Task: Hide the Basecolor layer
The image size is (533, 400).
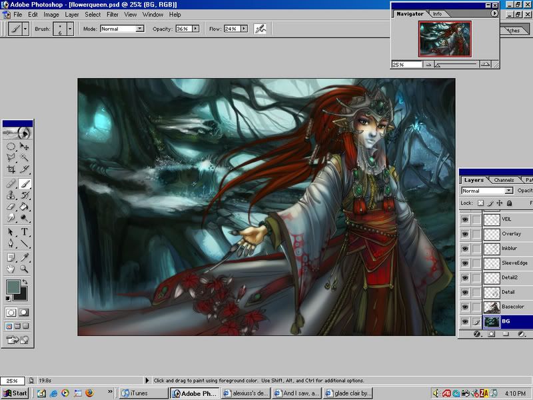Action: coord(464,307)
